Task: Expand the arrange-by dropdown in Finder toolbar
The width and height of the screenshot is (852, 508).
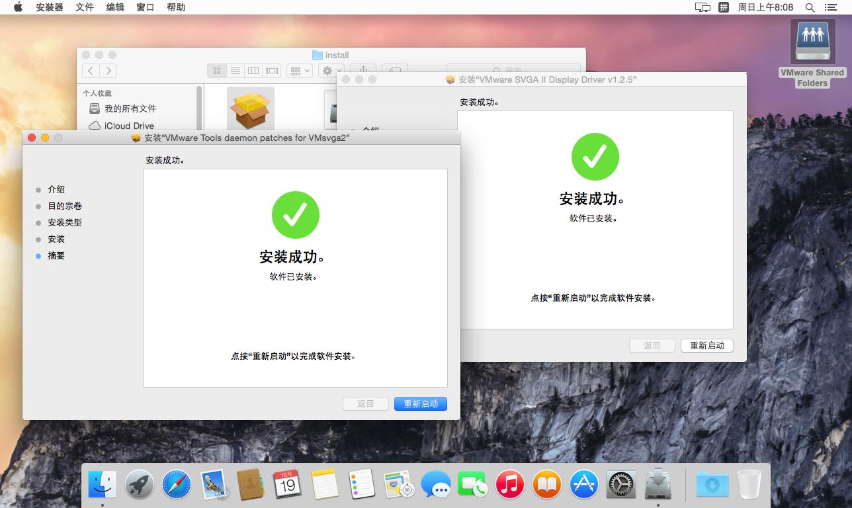Action: (300, 71)
